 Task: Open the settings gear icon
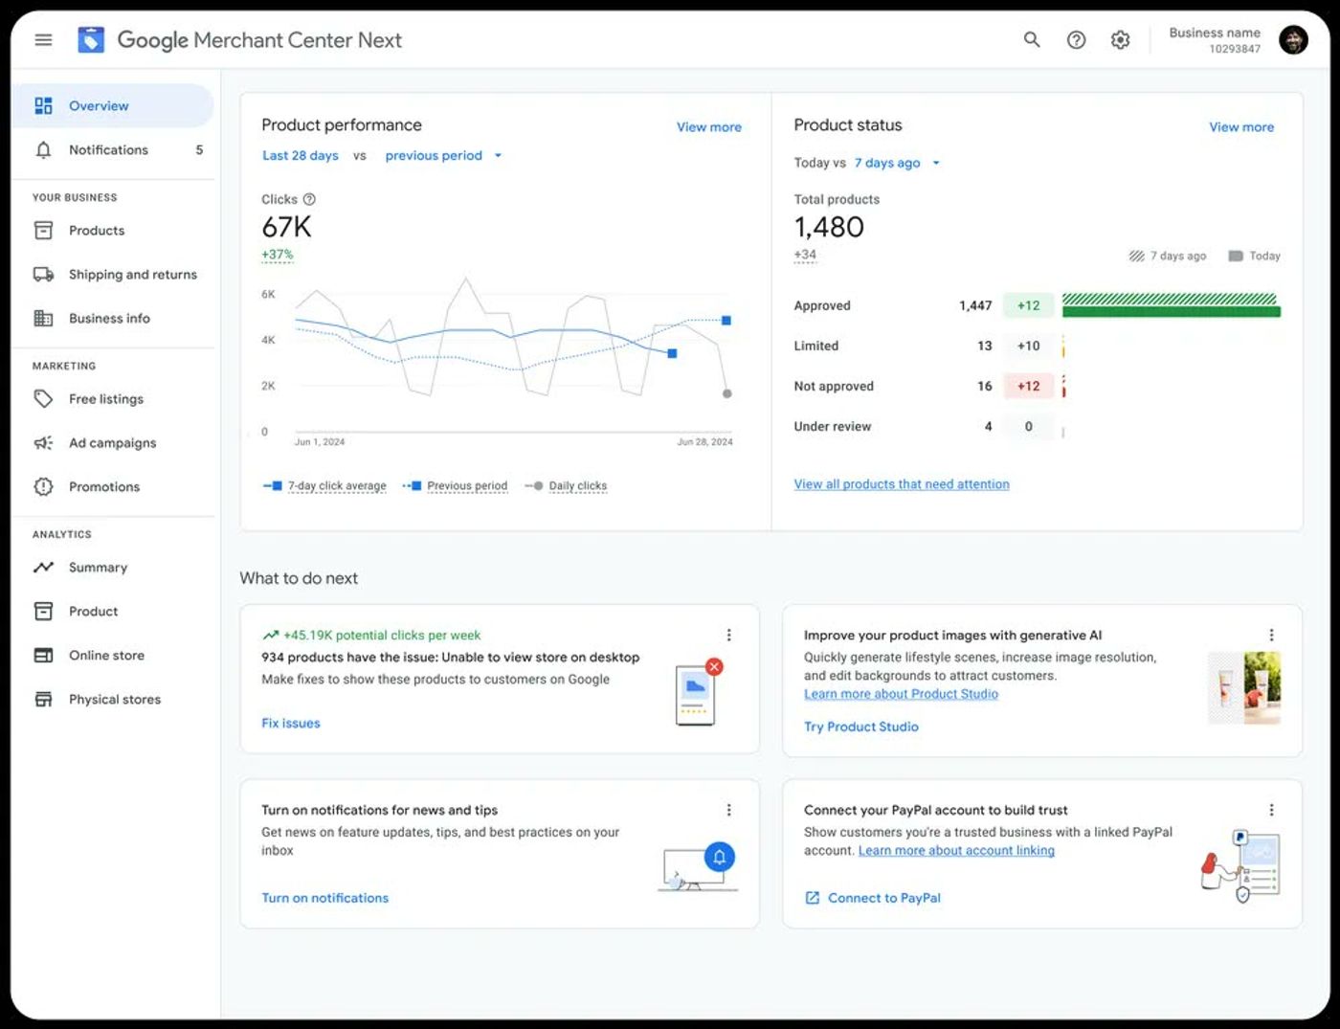click(x=1121, y=40)
